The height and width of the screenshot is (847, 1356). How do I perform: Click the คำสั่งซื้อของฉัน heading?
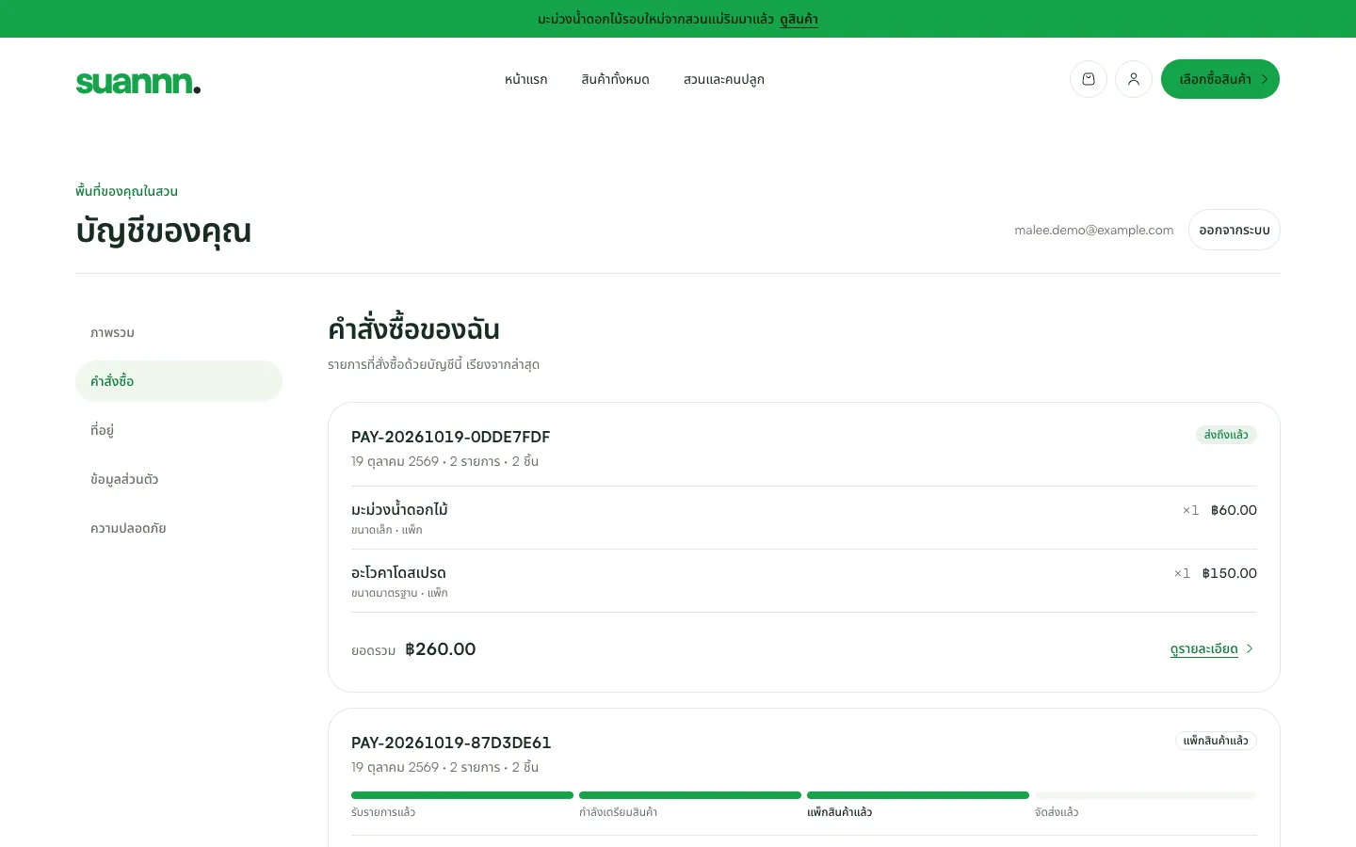point(413,329)
